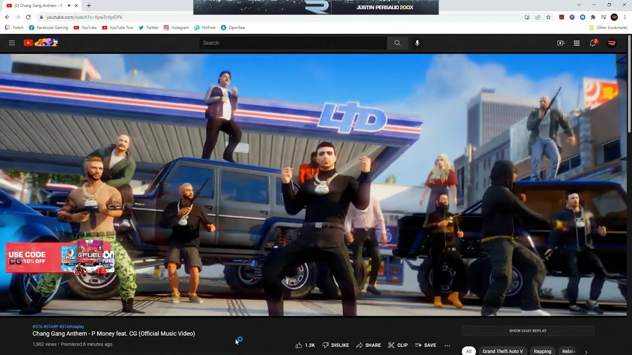Screen dimensions: 632x355
Task: Show chat replay
Action: pyautogui.click(x=528, y=331)
